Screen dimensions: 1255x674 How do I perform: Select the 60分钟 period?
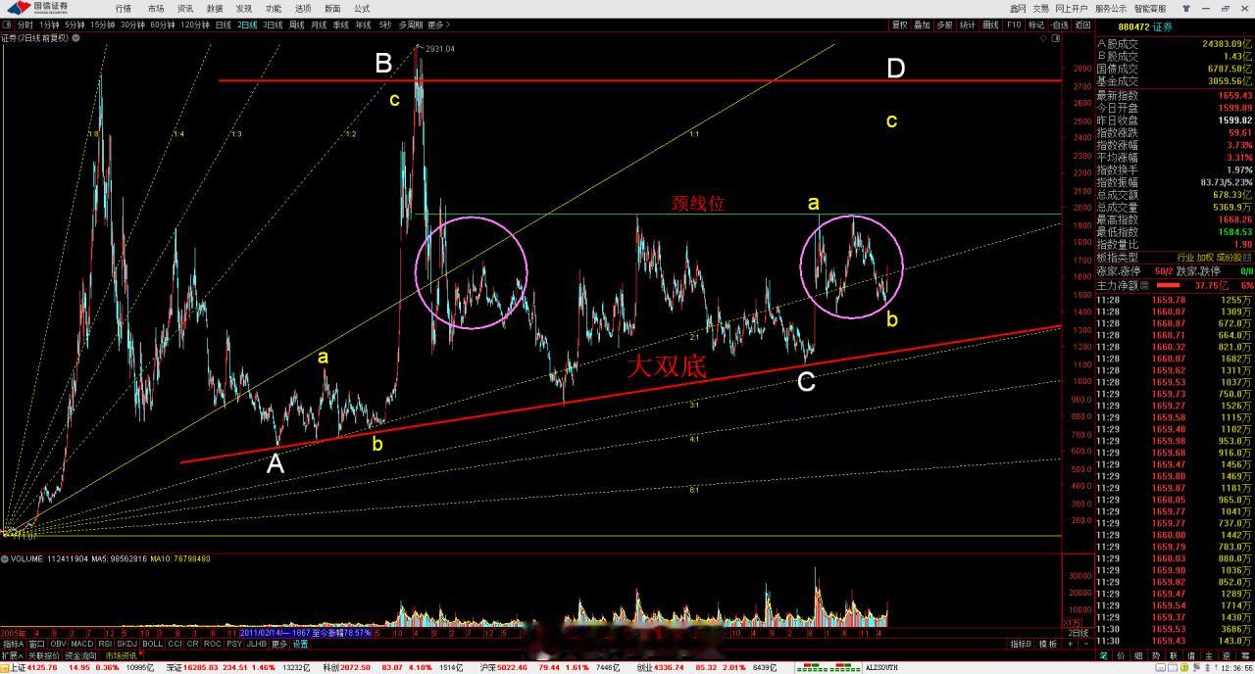(x=163, y=24)
